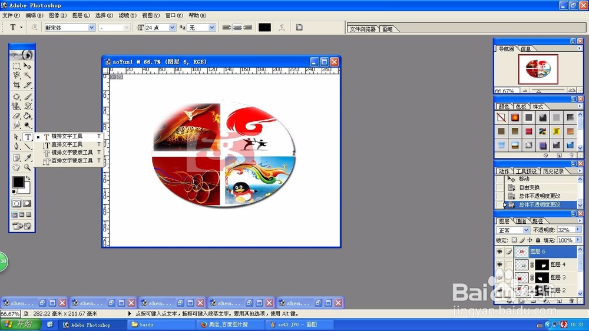Switch to Standard edit mode
589x331 pixels.
(16, 203)
